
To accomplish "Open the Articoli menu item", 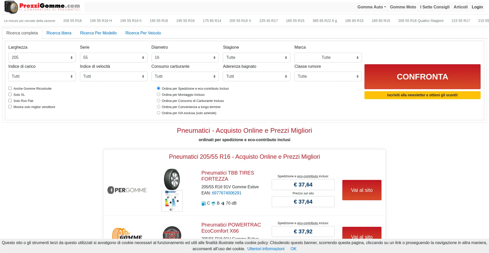I will (x=460, y=7).
